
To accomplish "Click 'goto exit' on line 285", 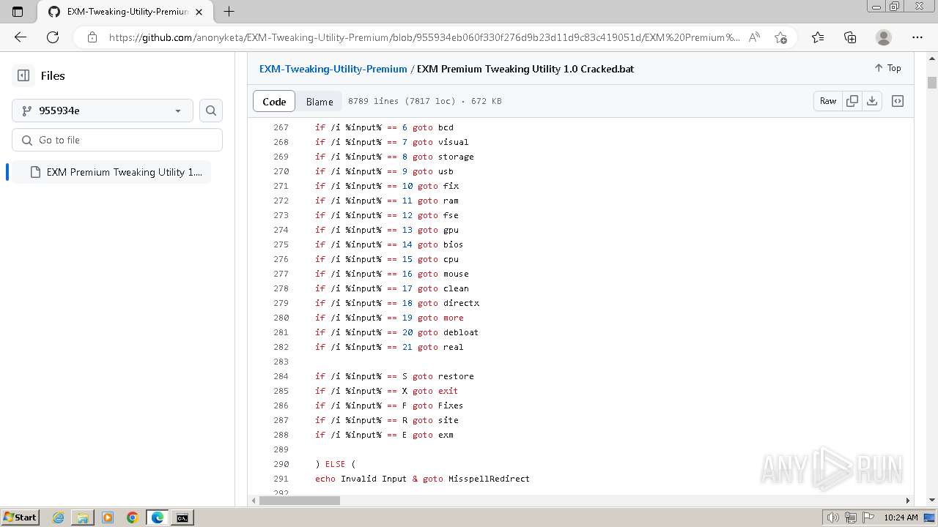I will pos(435,391).
